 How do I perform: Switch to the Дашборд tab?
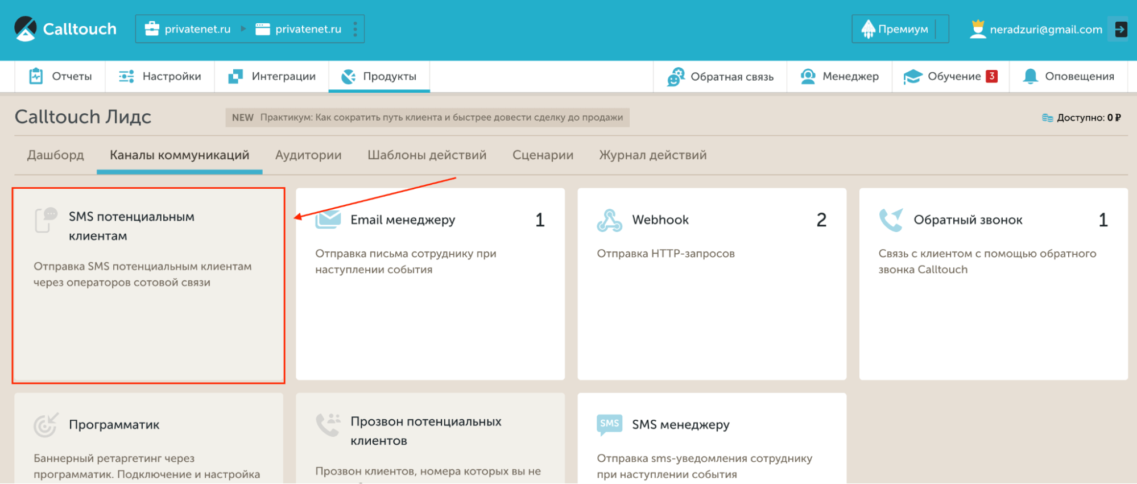pos(56,155)
